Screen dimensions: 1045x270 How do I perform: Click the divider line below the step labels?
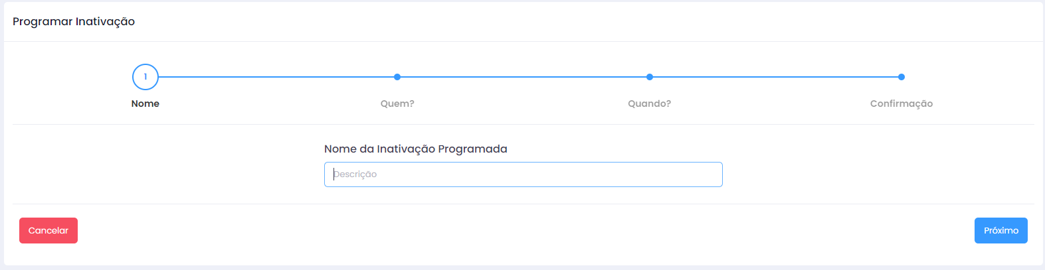[523, 124]
